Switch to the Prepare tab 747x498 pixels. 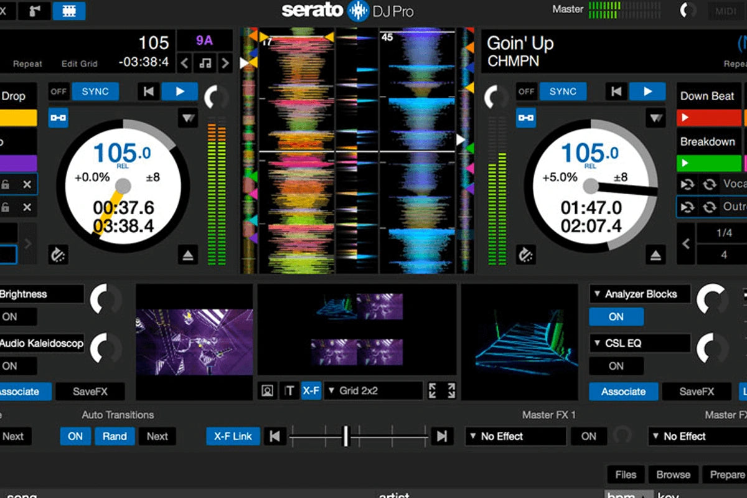(x=726, y=474)
